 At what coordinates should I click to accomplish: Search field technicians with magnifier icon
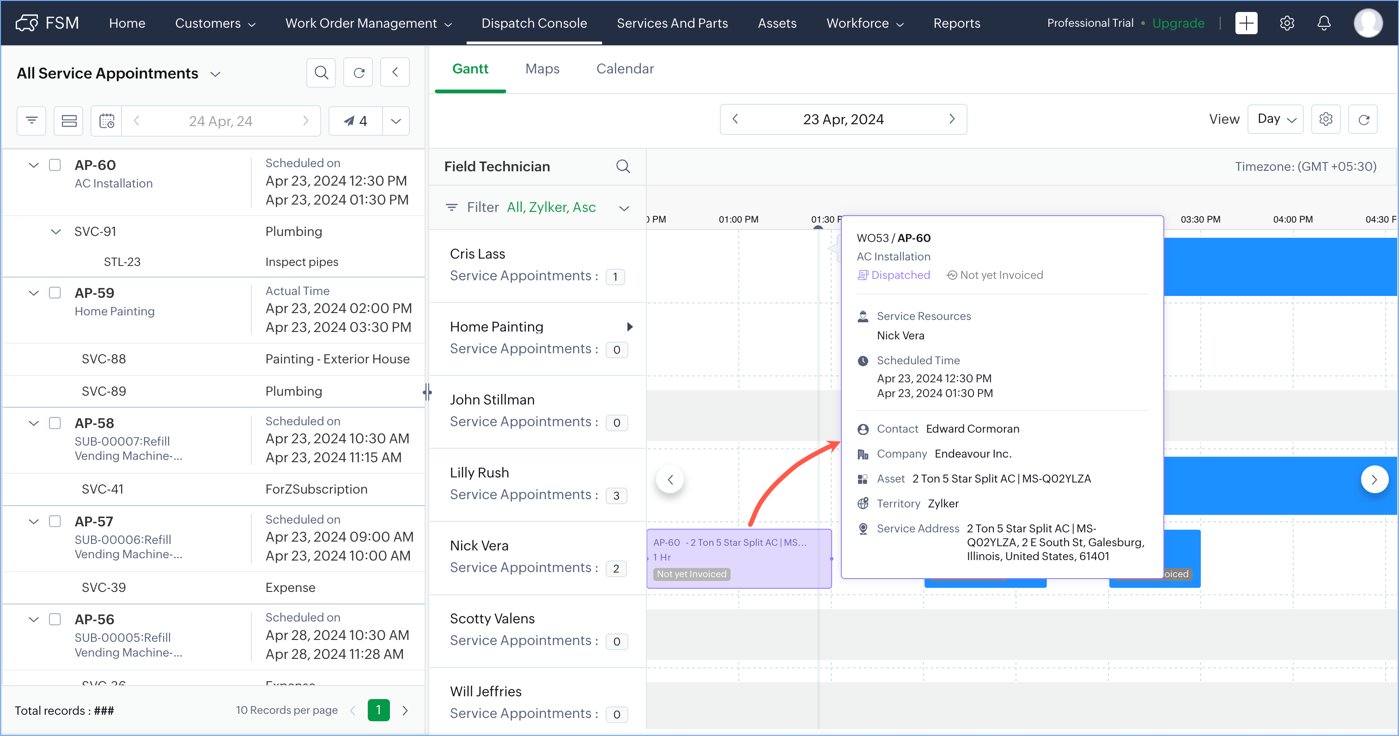pyautogui.click(x=623, y=167)
